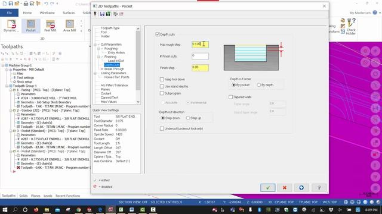Open Cortana circle icon on taskbar
The height and width of the screenshot is (214, 382).
[x=25, y=210]
